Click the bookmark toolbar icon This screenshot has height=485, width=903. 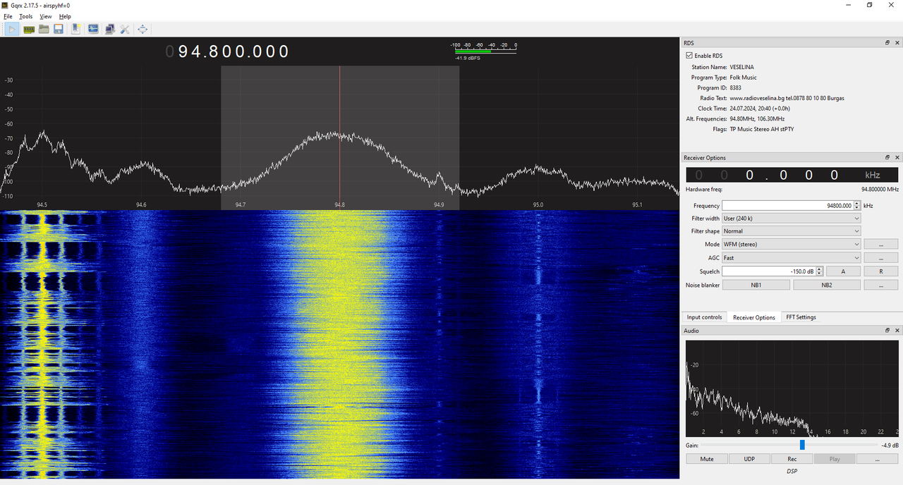point(76,29)
